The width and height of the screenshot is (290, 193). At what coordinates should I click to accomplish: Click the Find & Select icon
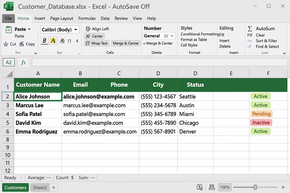coord(250,47)
